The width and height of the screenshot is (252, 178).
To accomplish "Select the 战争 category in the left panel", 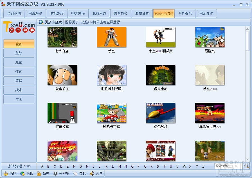I will tap(19, 90).
